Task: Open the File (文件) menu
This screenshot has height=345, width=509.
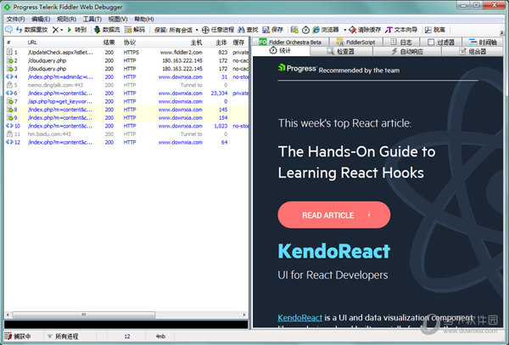Action: pos(15,19)
